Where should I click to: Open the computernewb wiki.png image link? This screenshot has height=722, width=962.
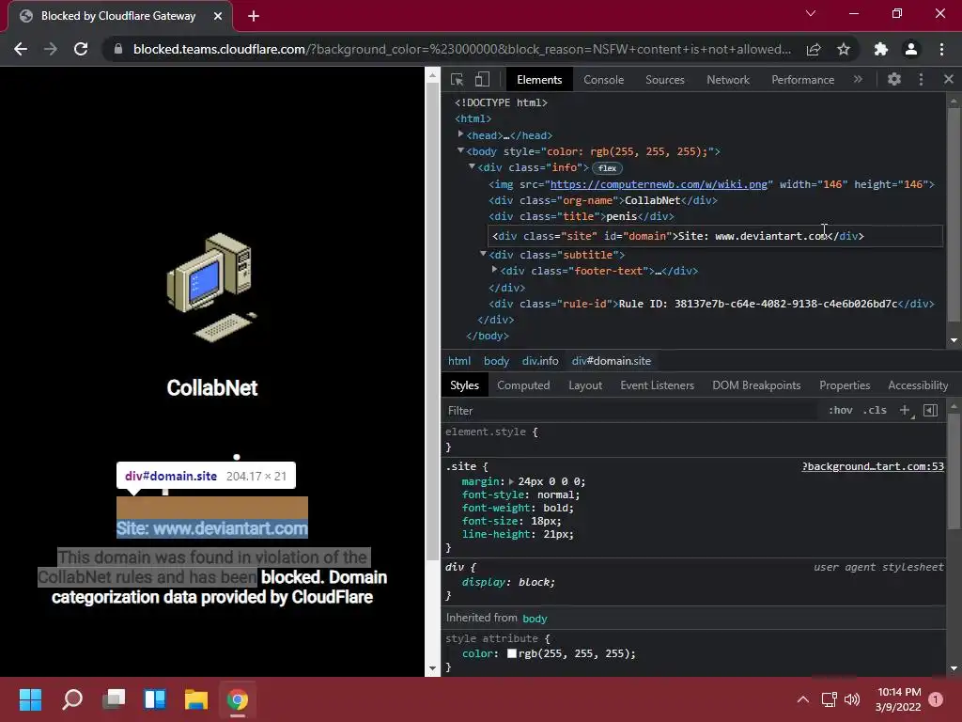click(x=659, y=184)
